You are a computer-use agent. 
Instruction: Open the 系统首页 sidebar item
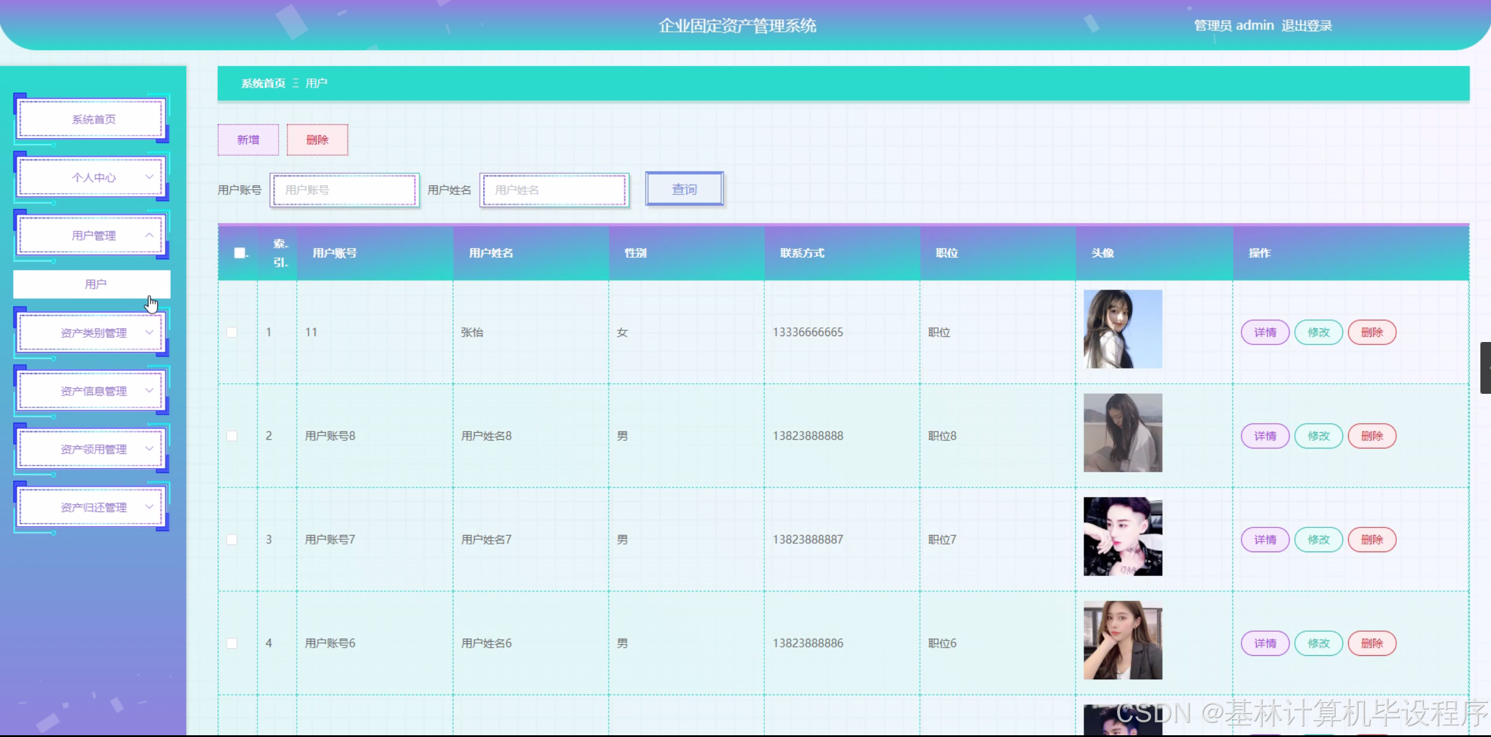point(93,119)
